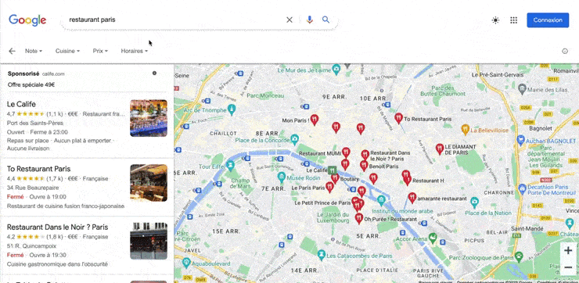Click the Tour Eiffel landmark icon
The width and height of the screenshot is (579, 283).
click(231, 166)
